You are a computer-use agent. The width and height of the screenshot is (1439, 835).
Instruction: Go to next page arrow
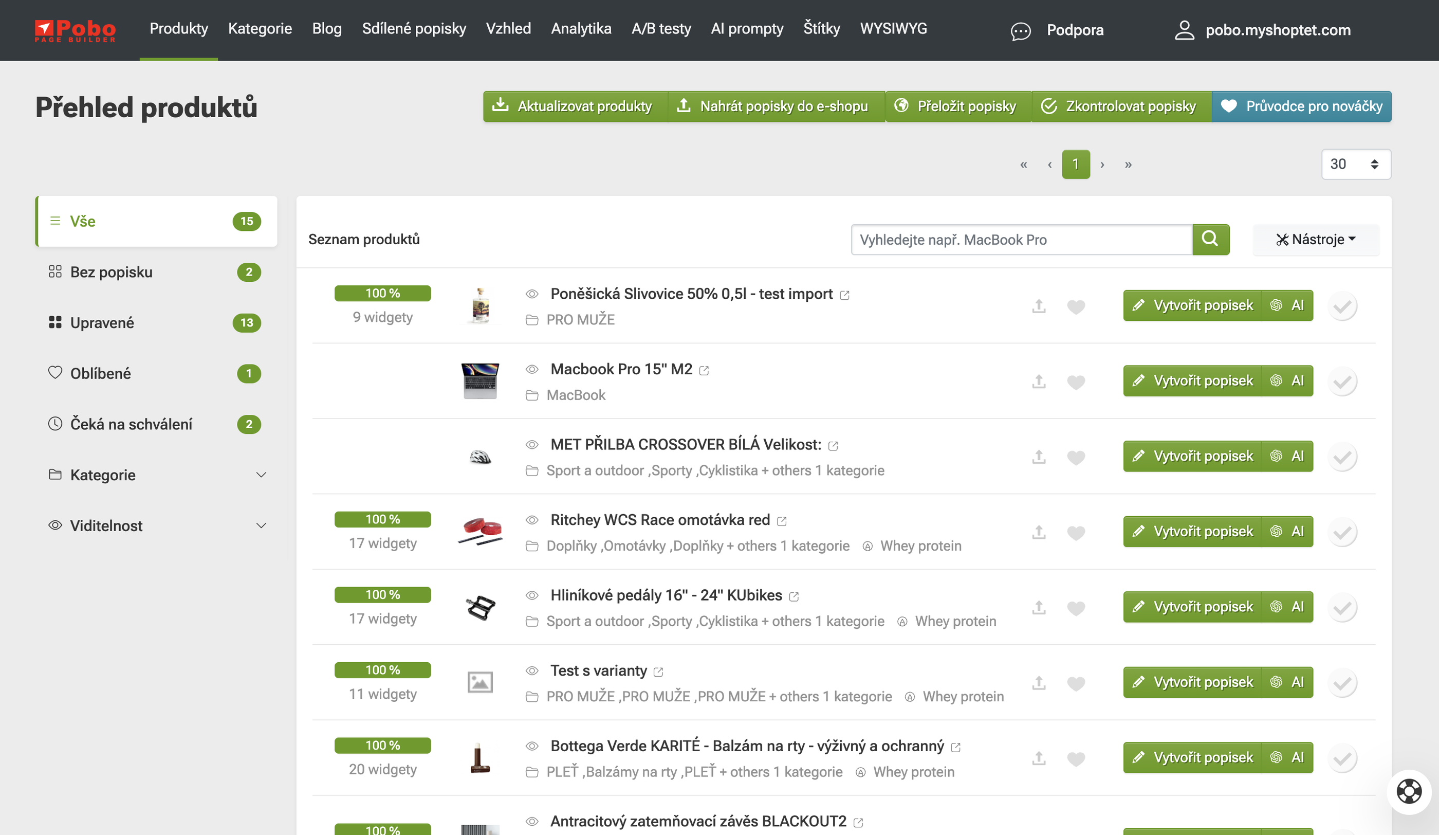coord(1102,165)
